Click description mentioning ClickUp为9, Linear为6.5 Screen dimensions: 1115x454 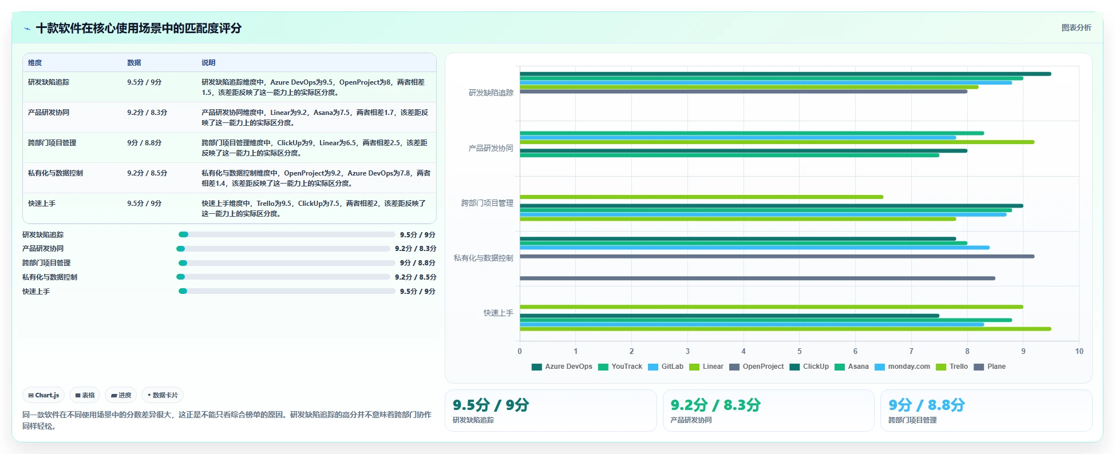[315, 148]
